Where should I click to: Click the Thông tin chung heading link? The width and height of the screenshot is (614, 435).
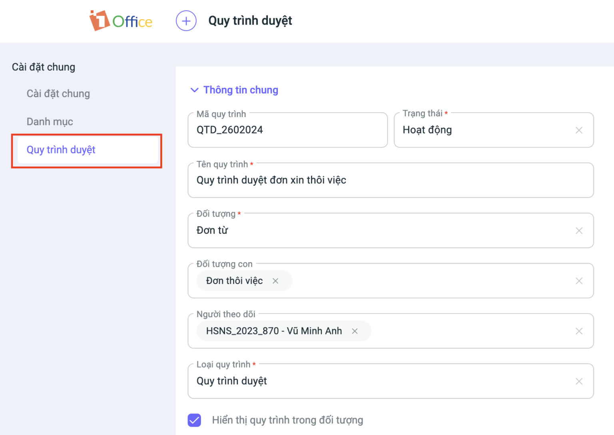[241, 90]
